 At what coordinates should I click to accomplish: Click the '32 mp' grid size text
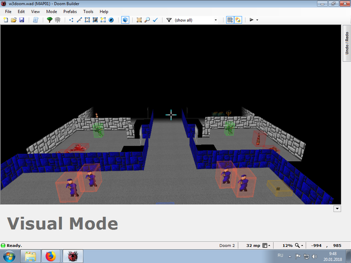point(253,245)
